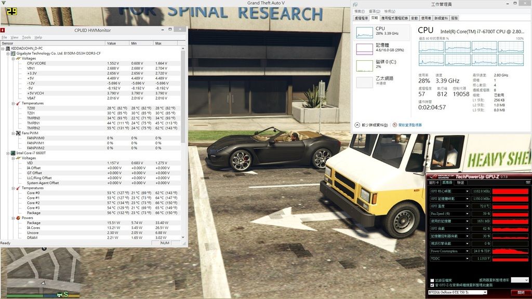
Task: Open the VDDC sensor dropdown in GPU-Z
Action: pos(467,259)
